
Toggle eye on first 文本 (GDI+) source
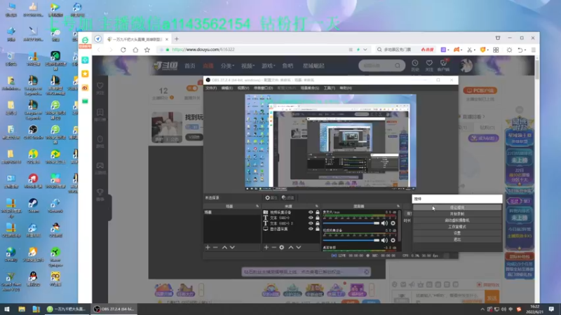click(311, 218)
